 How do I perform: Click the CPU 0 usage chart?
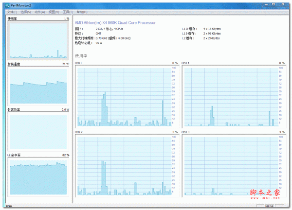127,97
